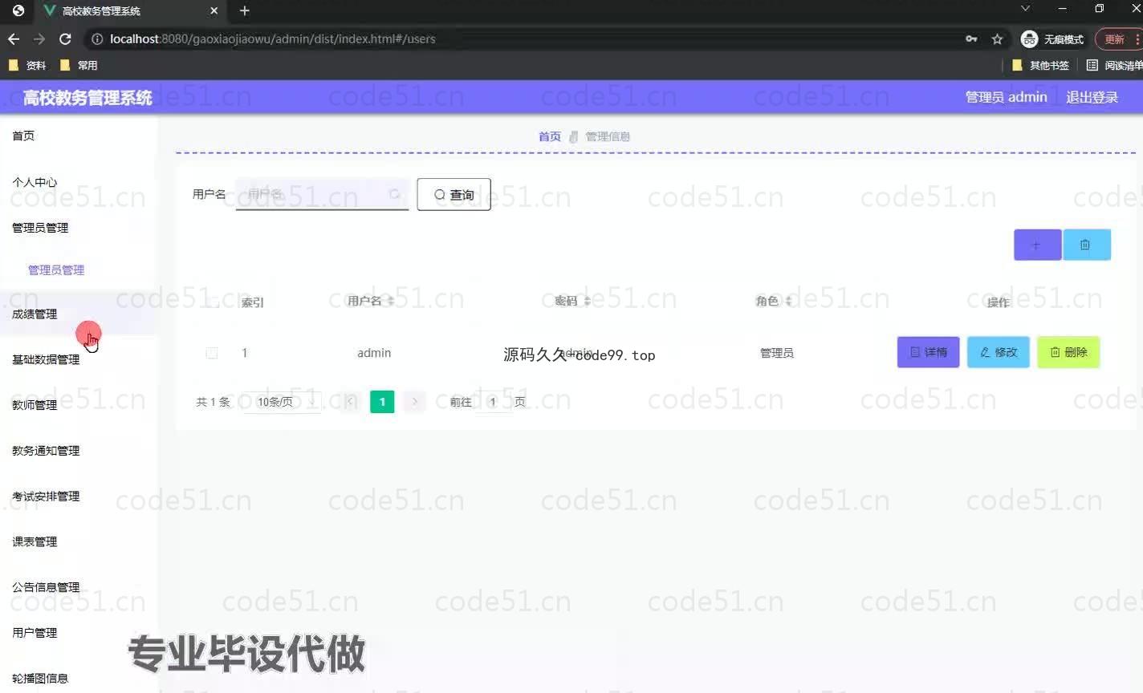Open 教师管理 in the sidebar
Screen dimensions: 1143x693
pyautogui.click(x=78, y=405)
